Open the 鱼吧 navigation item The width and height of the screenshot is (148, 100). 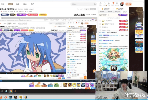point(32,4)
